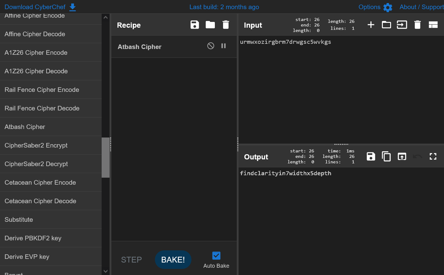The height and width of the screenshot is (275, 444).
Task: Open Options gear icon
Action: (388, 7)
